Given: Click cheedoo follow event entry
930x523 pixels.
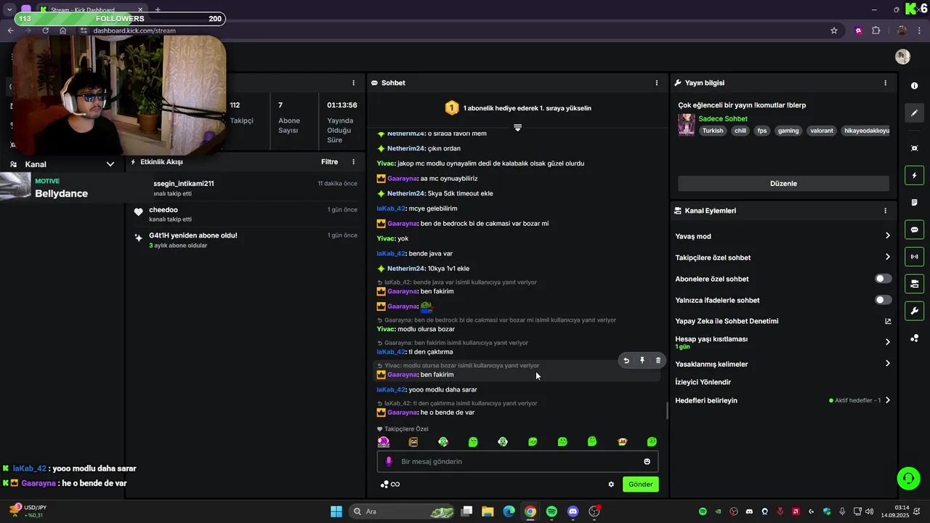Looking at the screenshot, I should coord(245,214).
